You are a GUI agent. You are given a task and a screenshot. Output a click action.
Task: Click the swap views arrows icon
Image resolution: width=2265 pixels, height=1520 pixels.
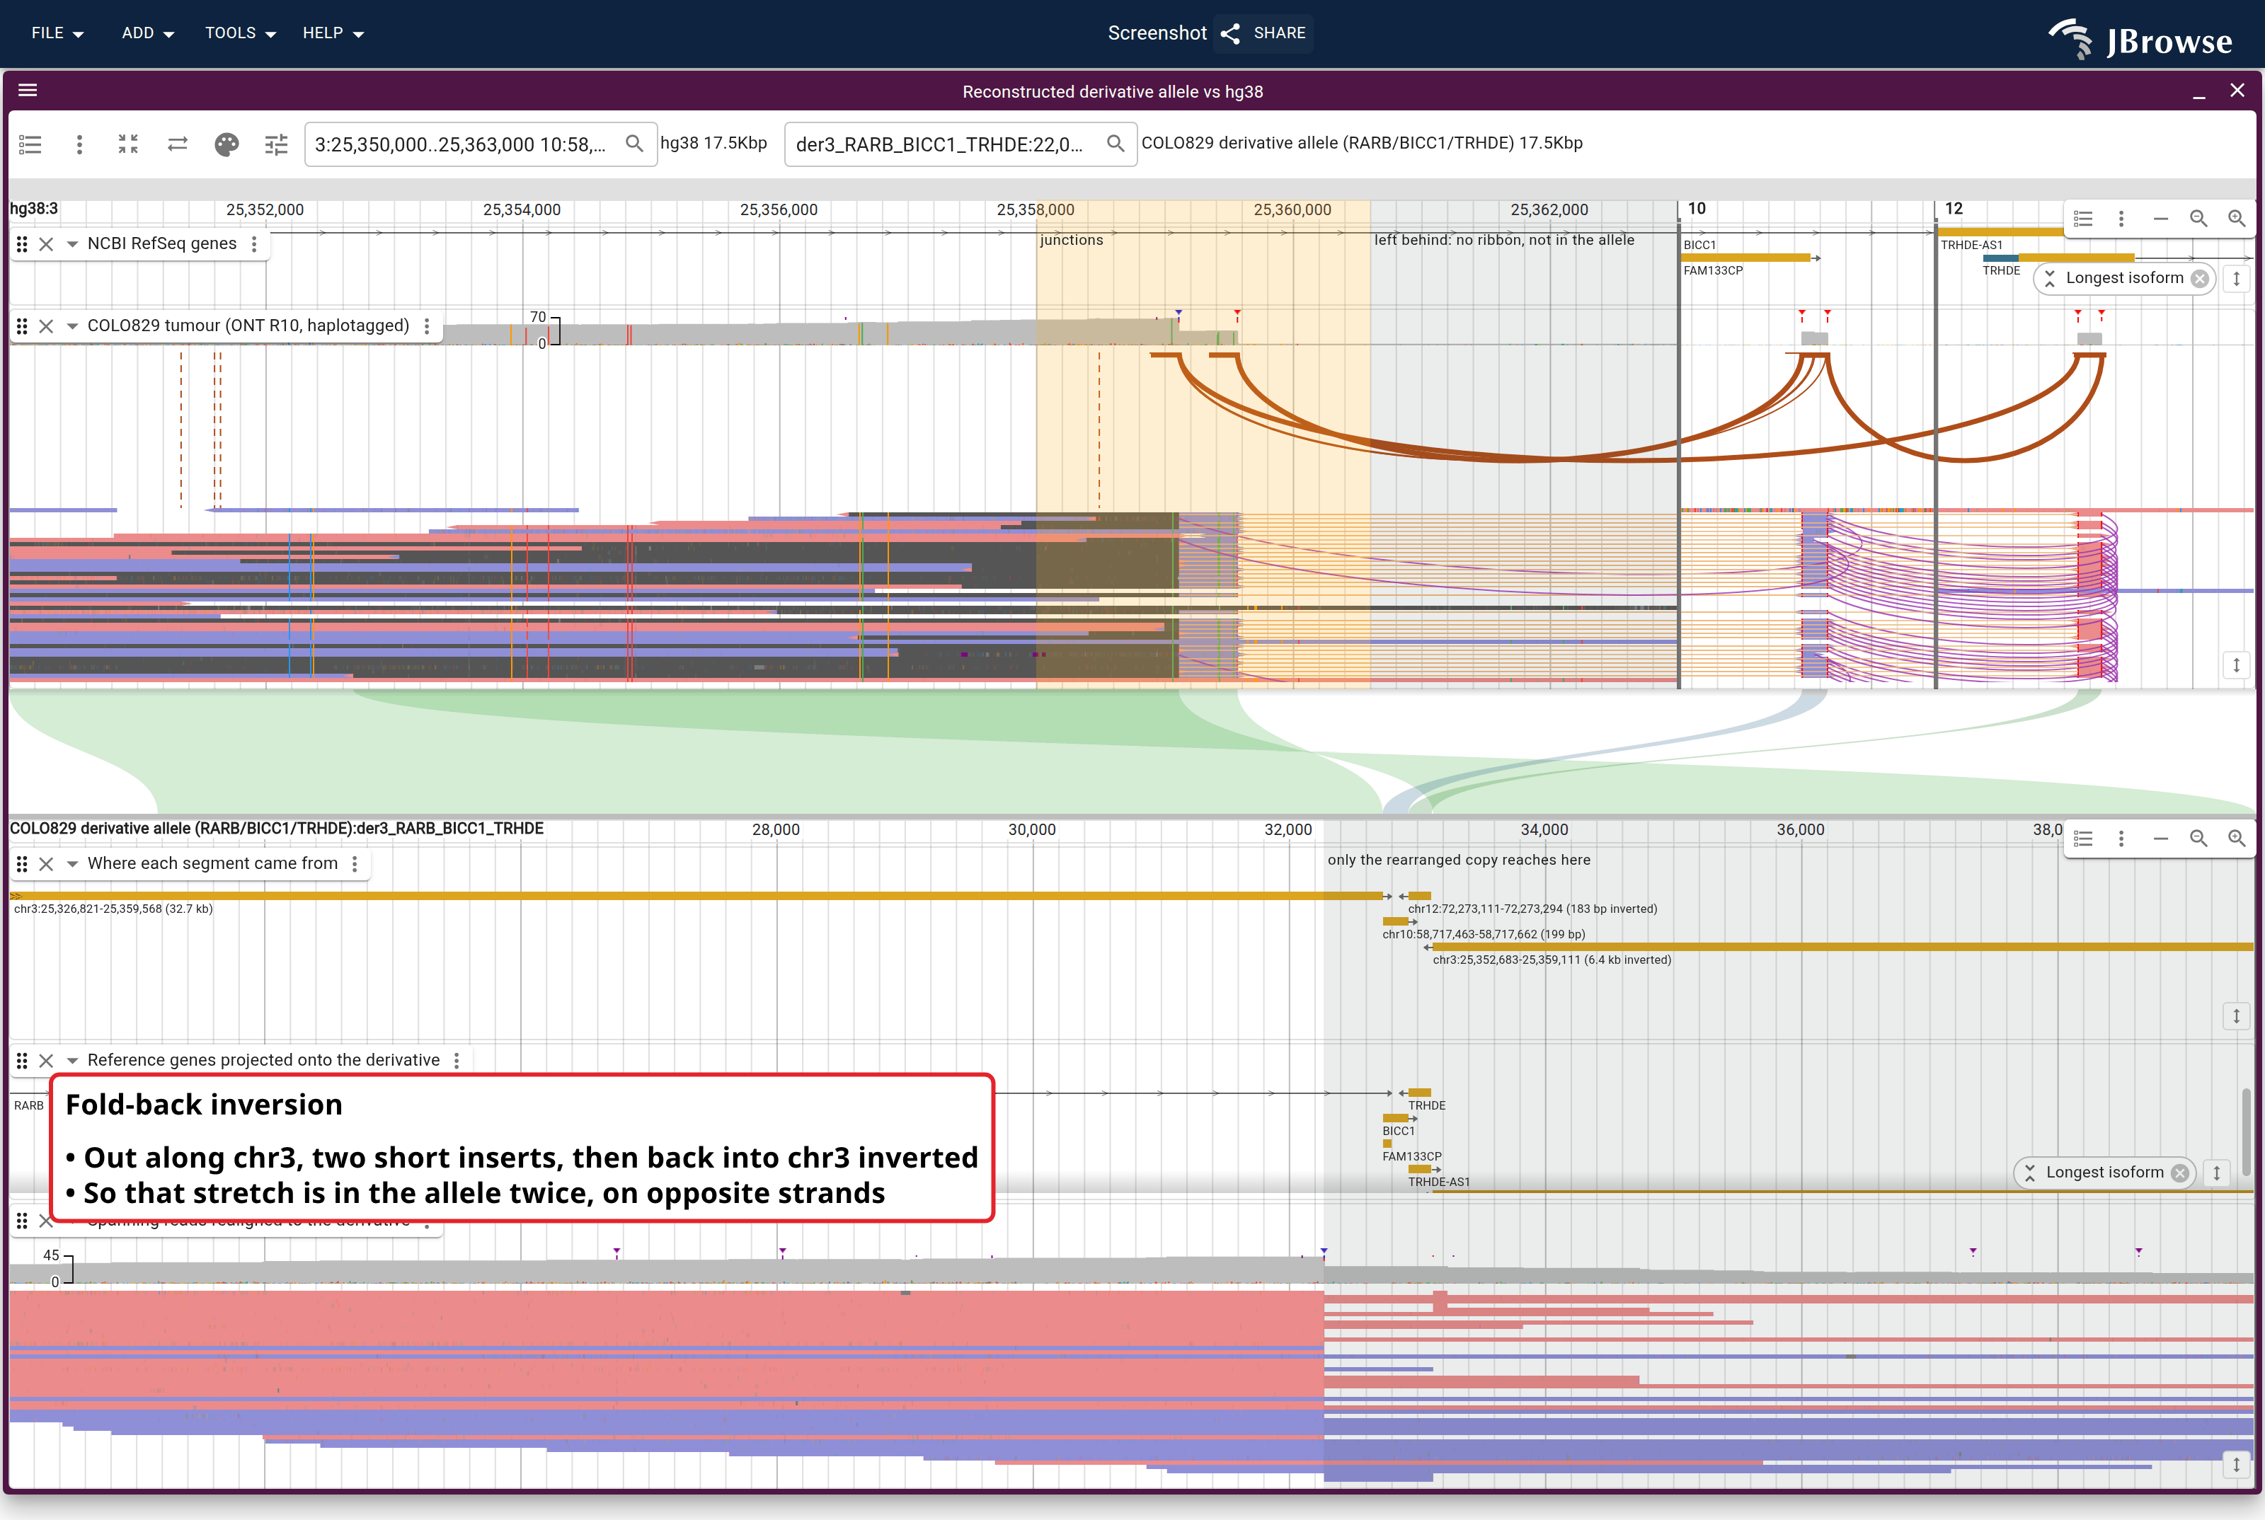[178, 144]
